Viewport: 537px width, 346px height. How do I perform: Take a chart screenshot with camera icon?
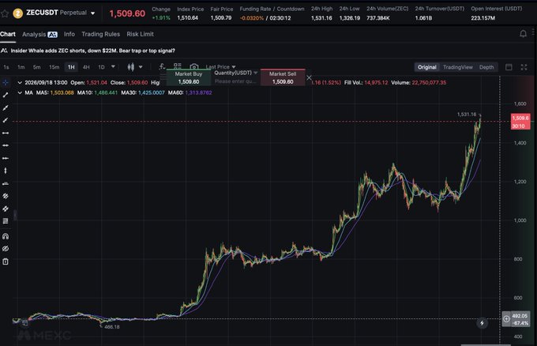point(193,66)
